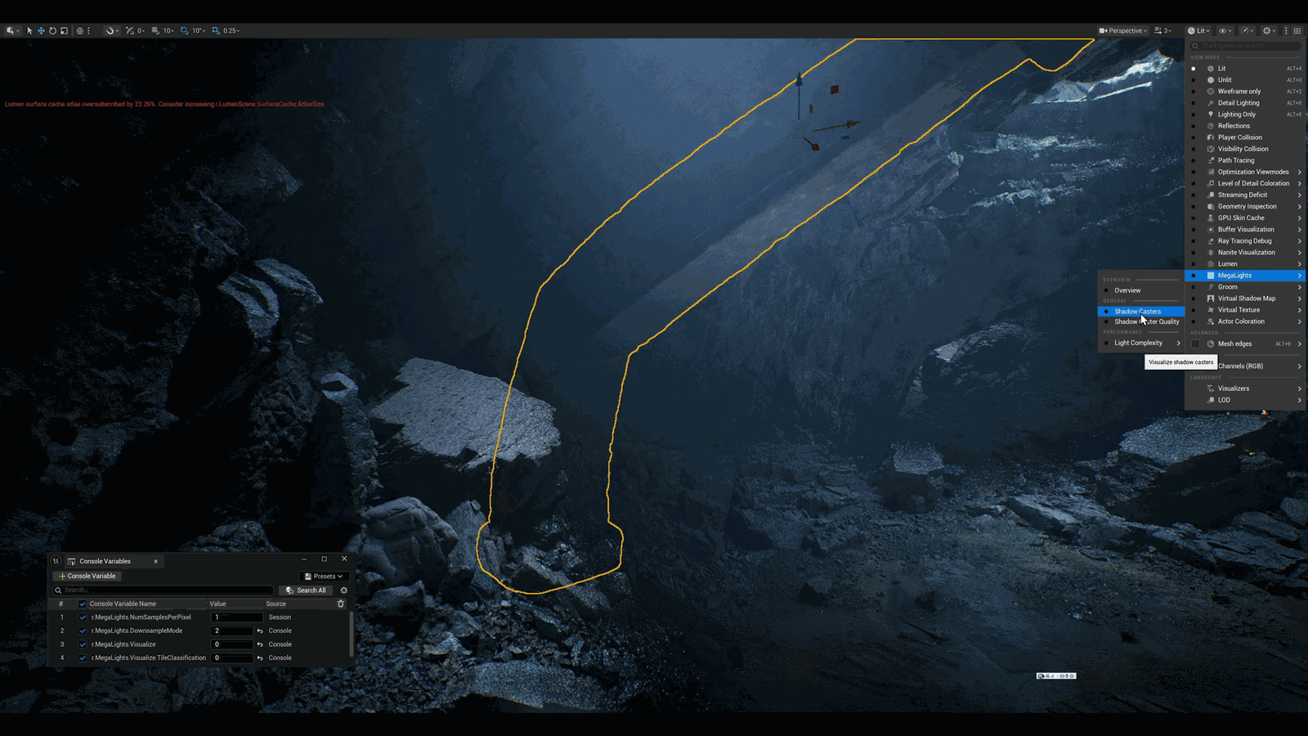Open the Presets dropdown

click(324, 576)
